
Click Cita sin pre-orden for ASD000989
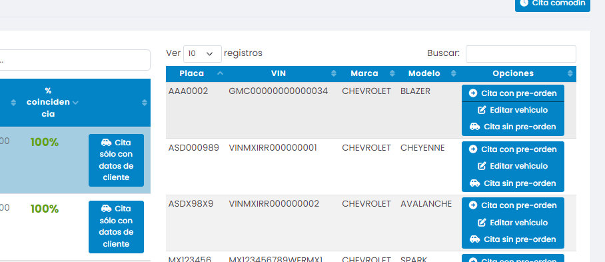(513, 183)
